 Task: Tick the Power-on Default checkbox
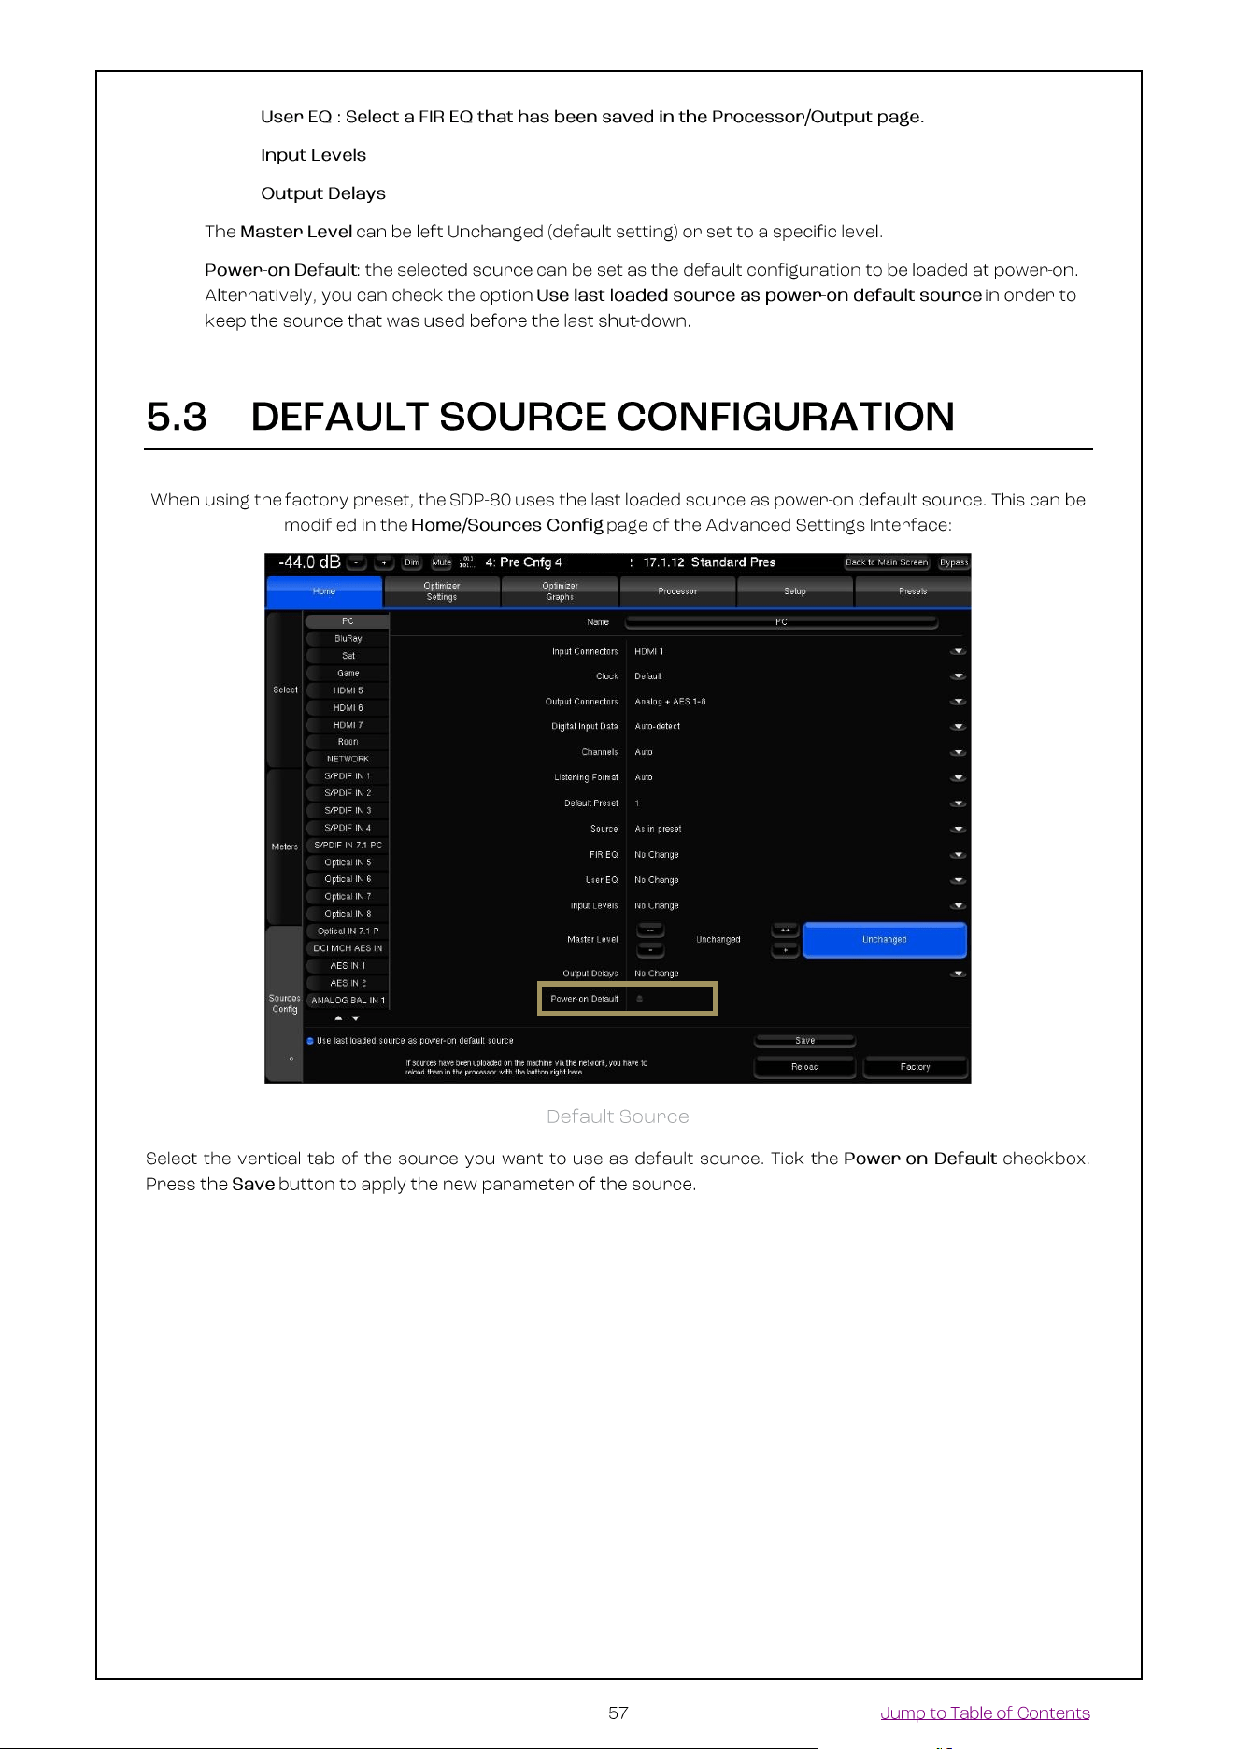pyautogui.click(x=640, y=999)
